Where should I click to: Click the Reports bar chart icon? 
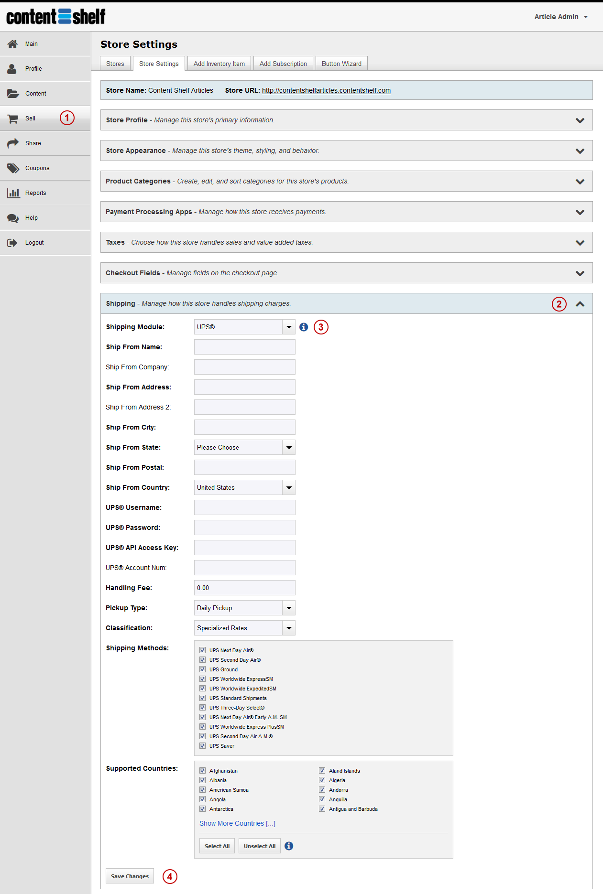click(13, 193)
